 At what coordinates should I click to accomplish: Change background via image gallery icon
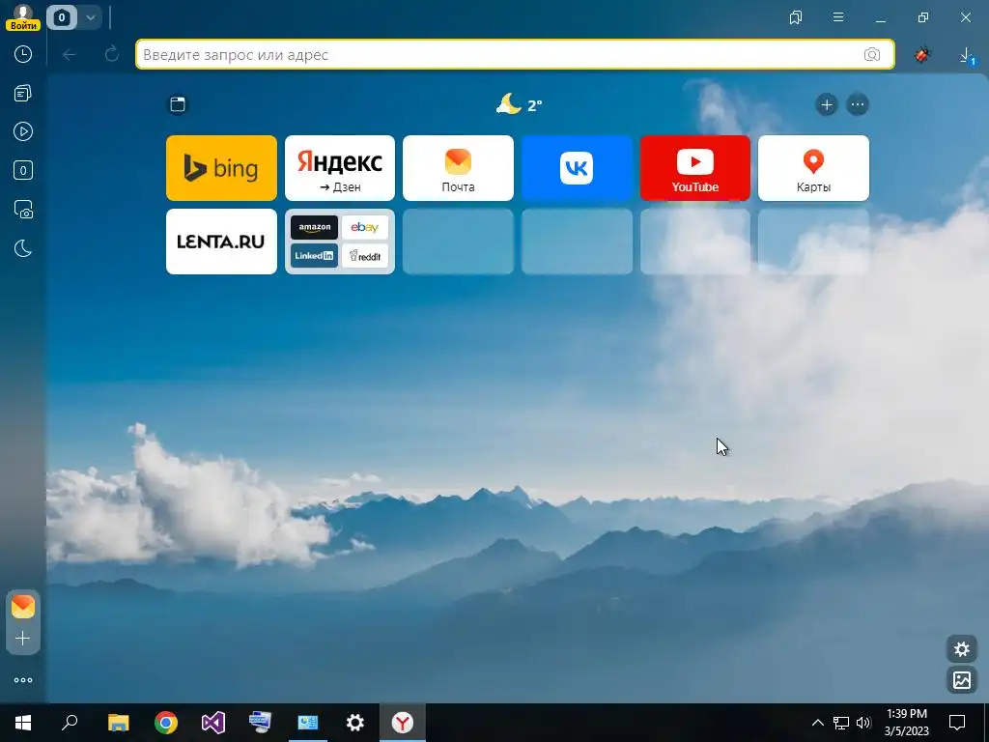[962, 679]
